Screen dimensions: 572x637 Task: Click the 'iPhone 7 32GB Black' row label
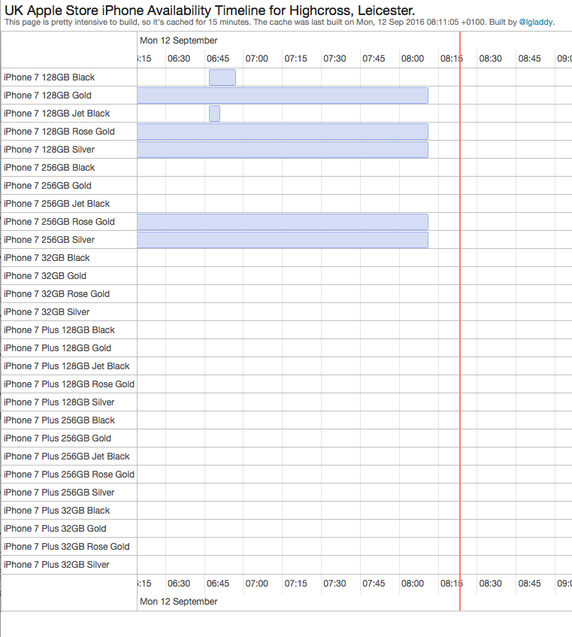pos(47,257)
